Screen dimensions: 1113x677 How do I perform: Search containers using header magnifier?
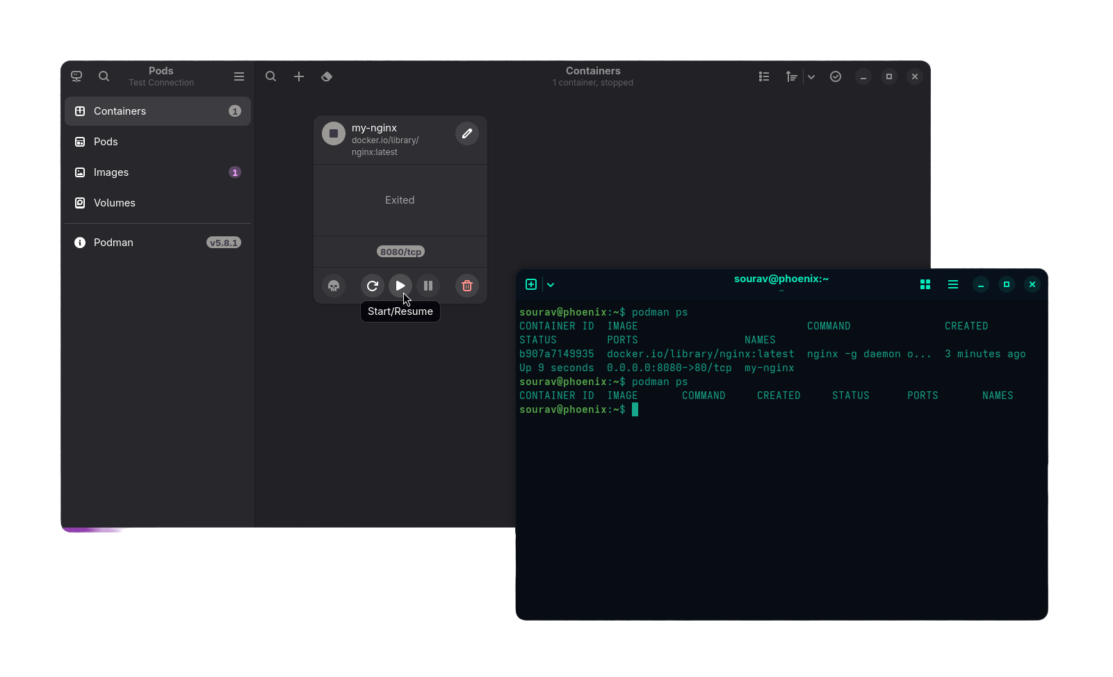(271, 76)
